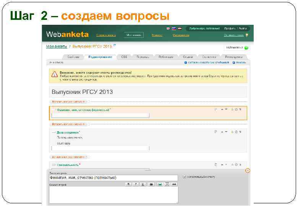Toggle the обязательный к ответу checkbox
This screenshot has height=206, width=298.
click(185, 177)
